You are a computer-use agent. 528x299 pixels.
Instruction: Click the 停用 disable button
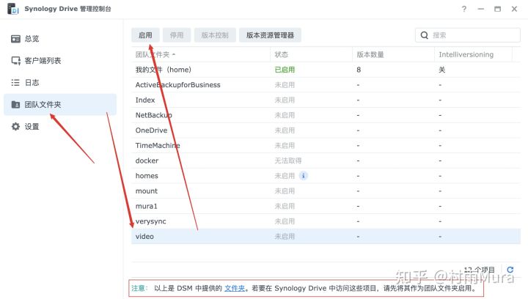click(177, 35)
